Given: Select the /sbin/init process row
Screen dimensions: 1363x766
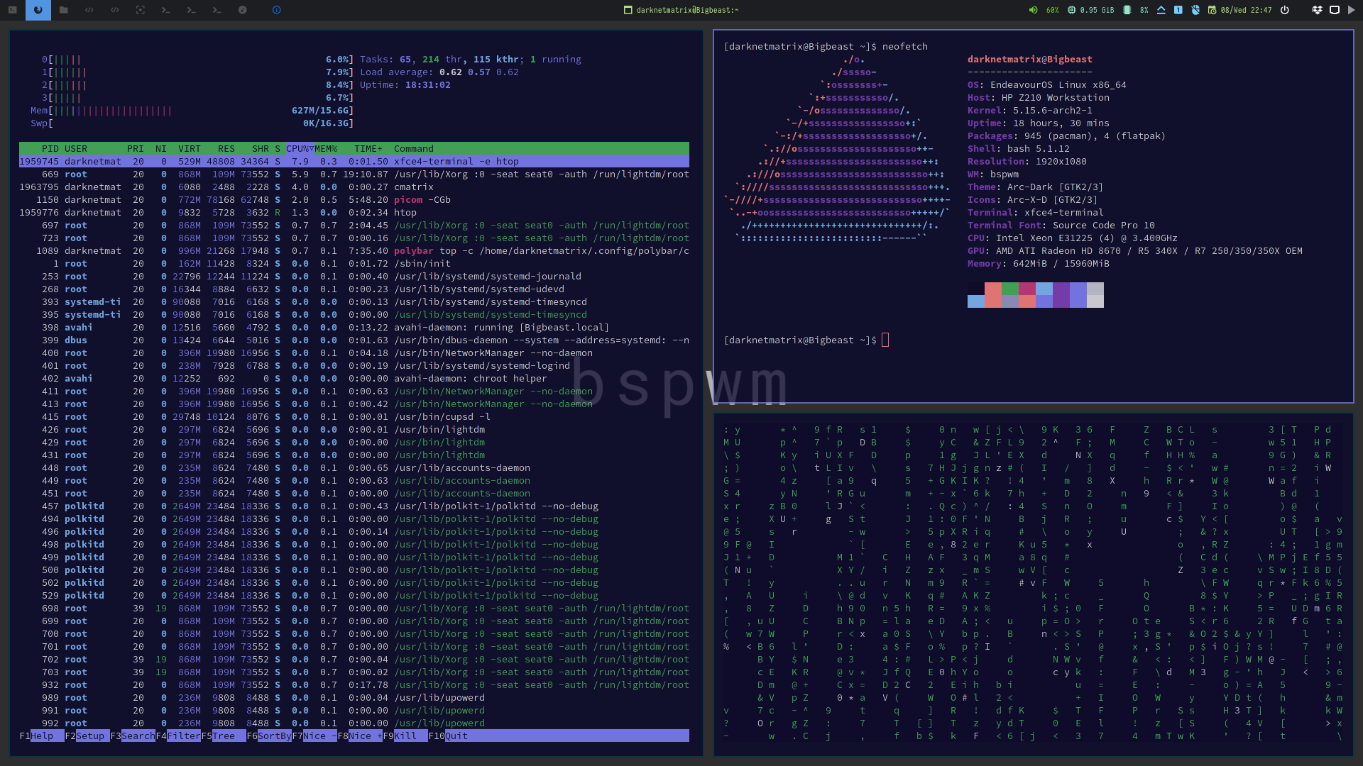Looking at the screenshot, I should [x=354, y=263].
